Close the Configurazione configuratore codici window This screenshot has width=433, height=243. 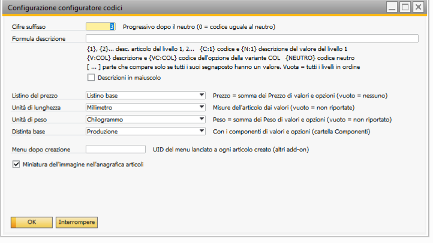coord(419,7)
